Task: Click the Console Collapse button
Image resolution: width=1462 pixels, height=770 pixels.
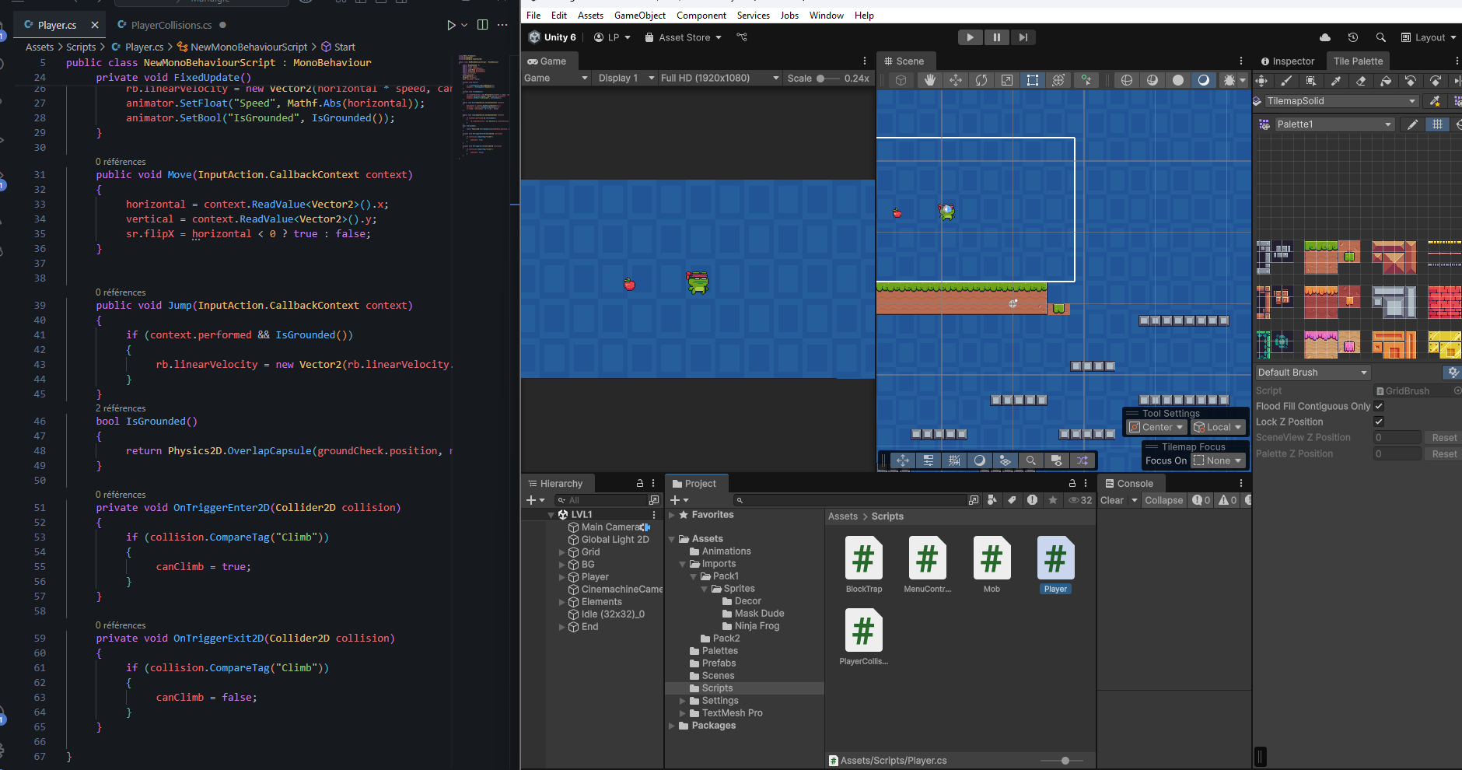Action: pos(1163,500)
